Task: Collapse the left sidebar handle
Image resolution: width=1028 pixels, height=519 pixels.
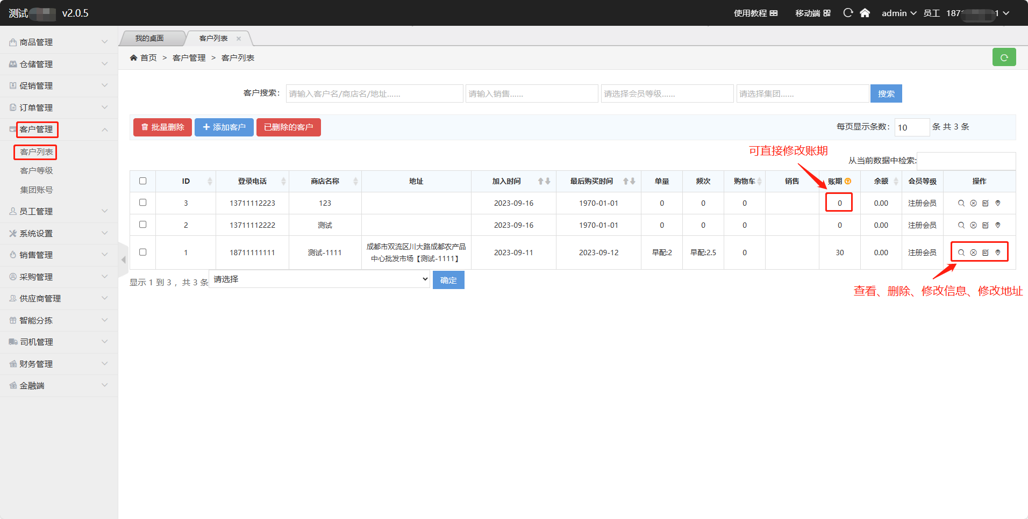Action: click(124, 260)
